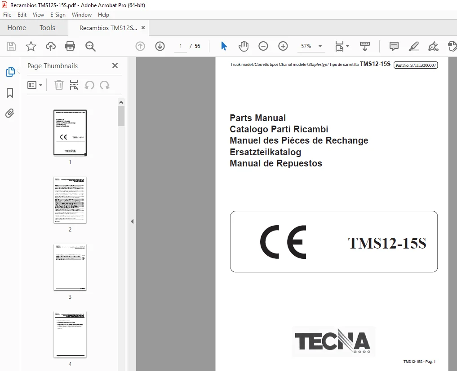The image size is (457, 371).
Task: Open the thumbnail options dropdown menu
Action: tap(35, 85)
